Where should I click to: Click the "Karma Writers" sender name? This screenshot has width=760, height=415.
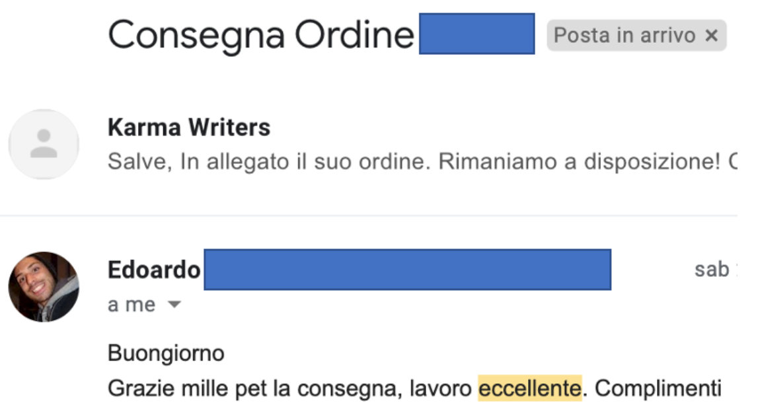pyautogui.click(x=189, y=128)
